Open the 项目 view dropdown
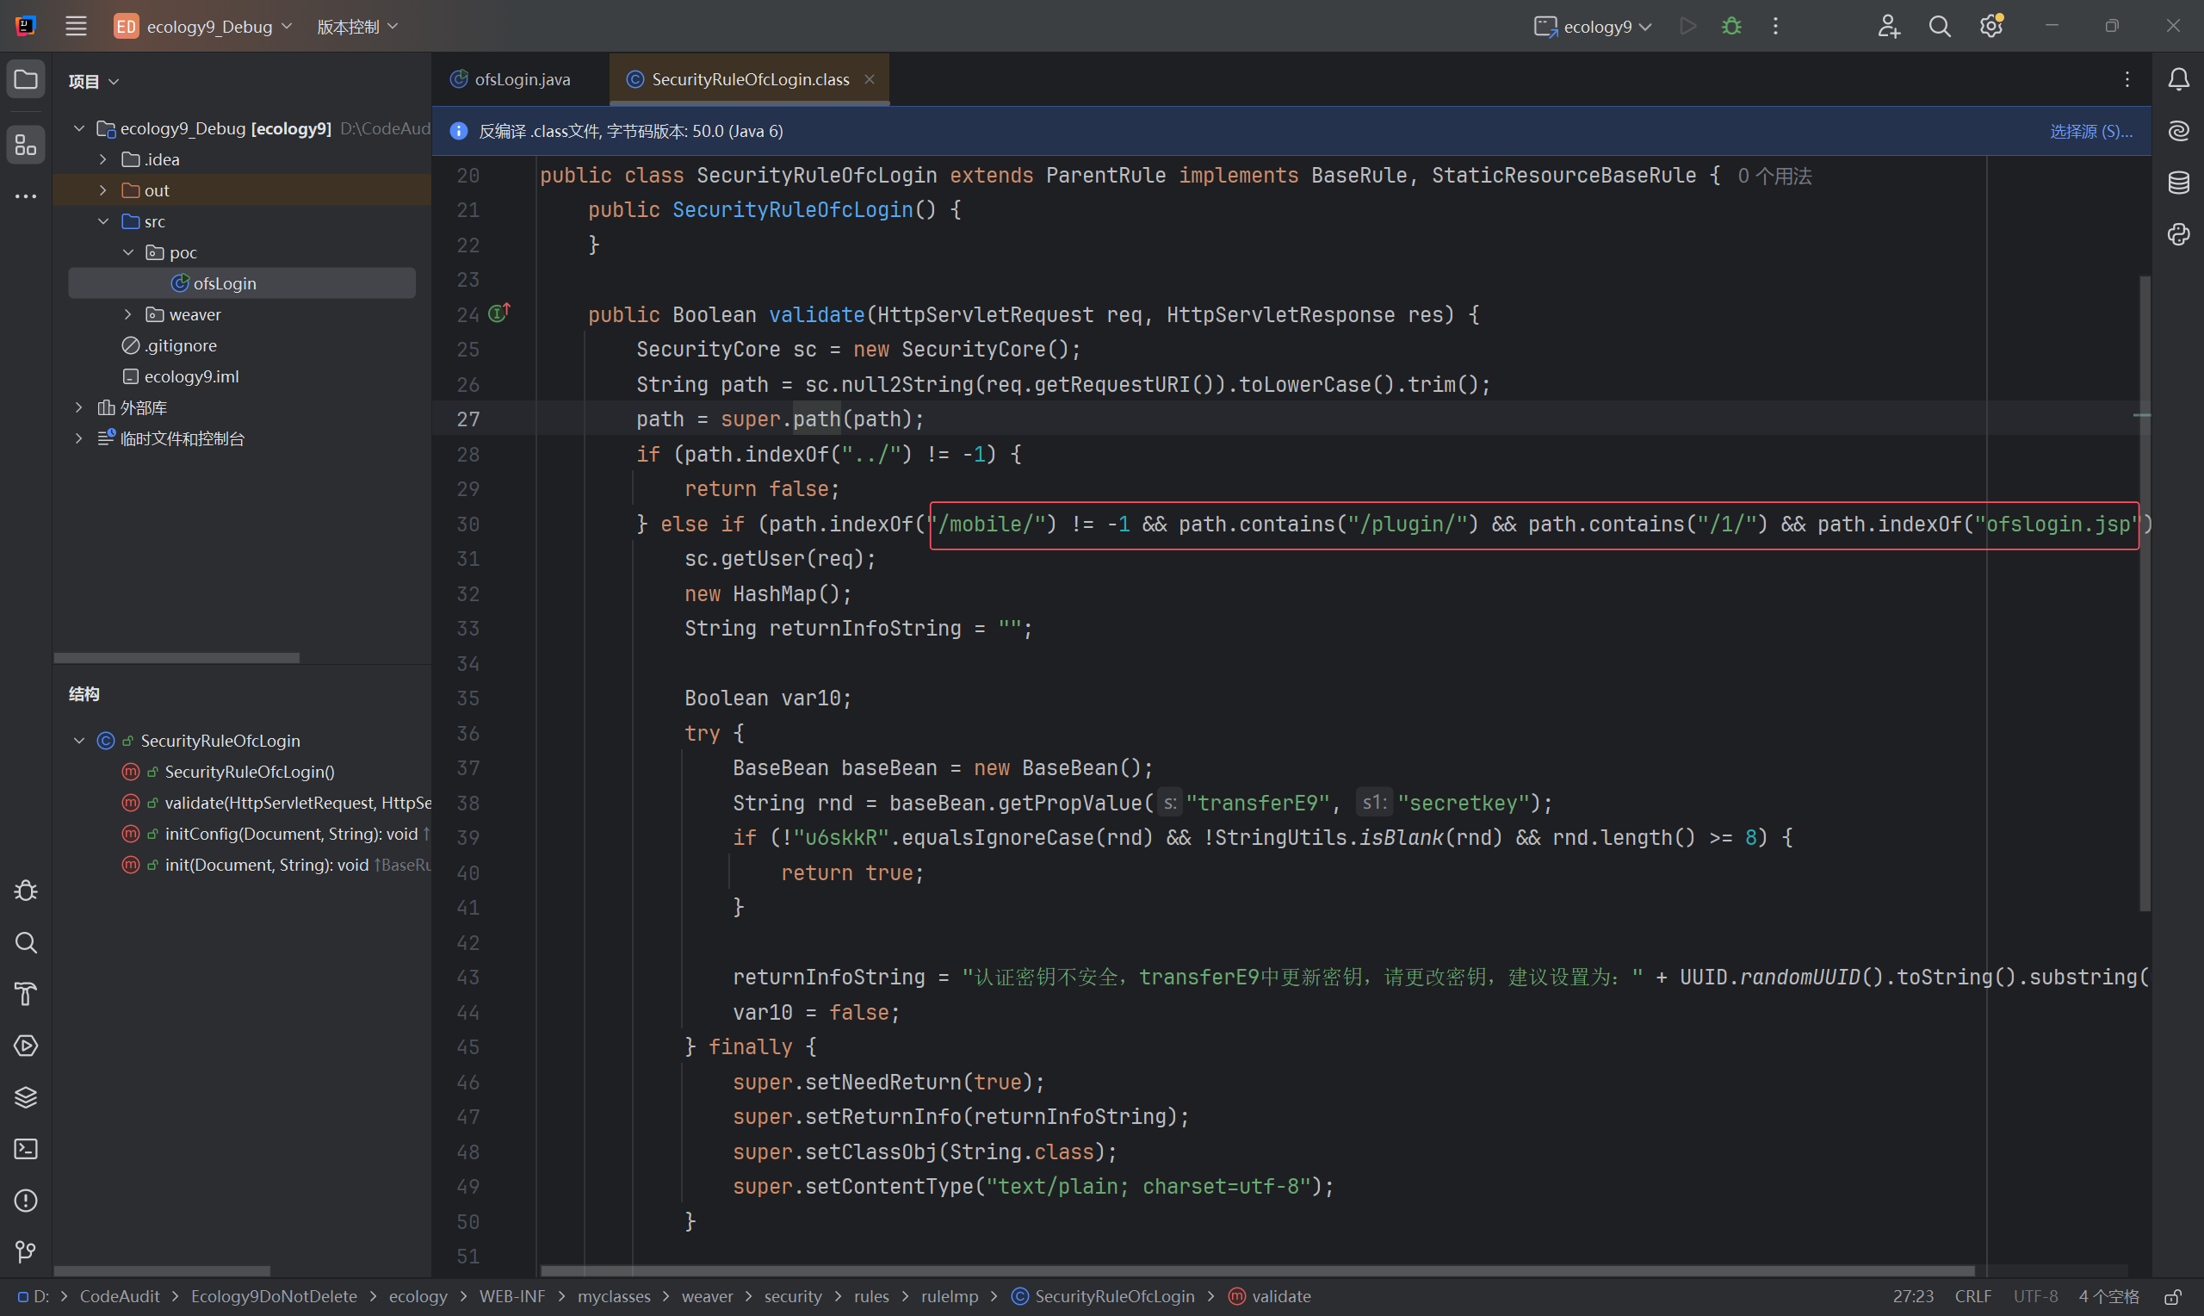Viewport: 2204px width, 1316px height. [93, 82]
